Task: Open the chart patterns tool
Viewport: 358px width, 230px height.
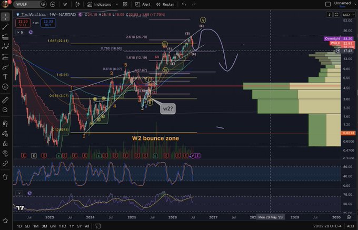Action: pos(5,46)
